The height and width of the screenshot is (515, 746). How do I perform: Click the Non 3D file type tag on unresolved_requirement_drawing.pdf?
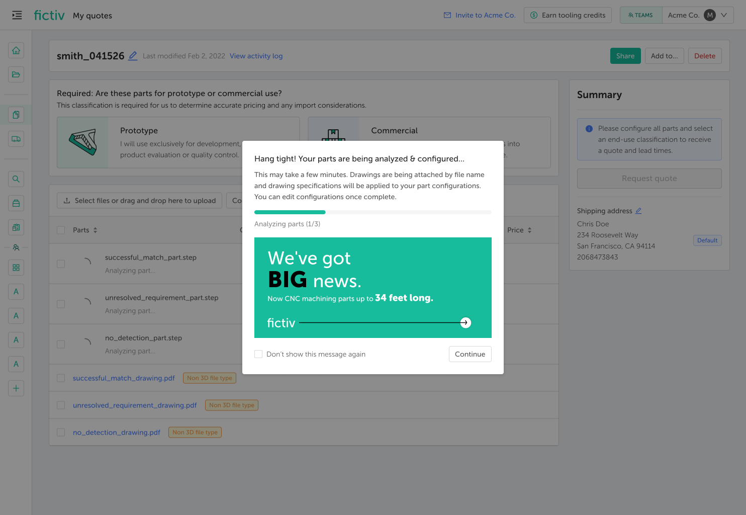point(232,405)
